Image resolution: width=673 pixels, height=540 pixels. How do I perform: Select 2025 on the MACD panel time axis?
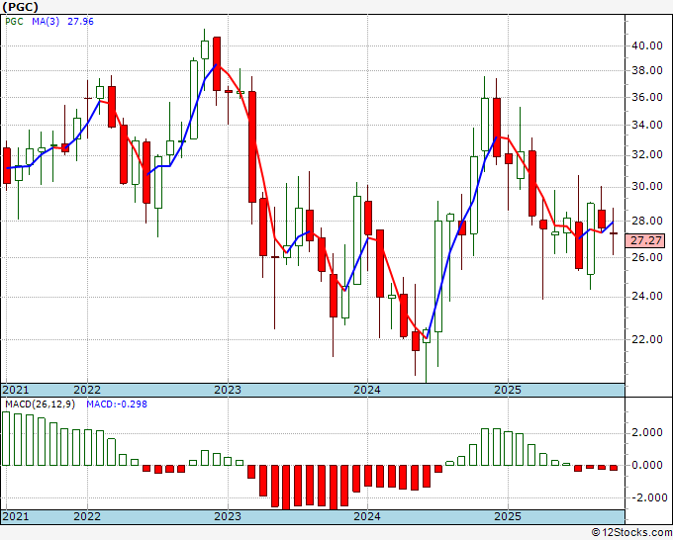508,516
